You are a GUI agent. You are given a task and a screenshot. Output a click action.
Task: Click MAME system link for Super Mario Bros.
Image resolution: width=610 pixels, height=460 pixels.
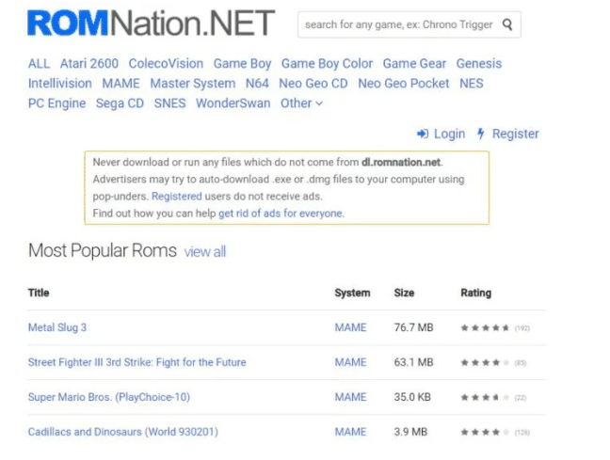point(350,397)
